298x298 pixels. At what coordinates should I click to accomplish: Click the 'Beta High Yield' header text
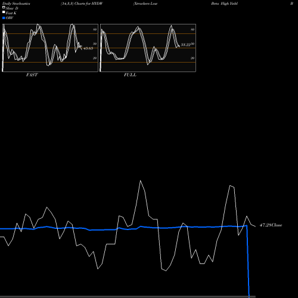pos(224,4)
